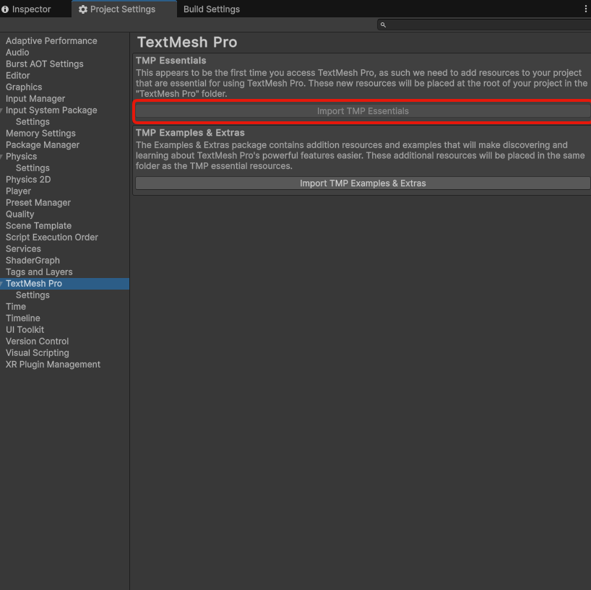
Task: Select the Physics category
Action: (21, 157)
